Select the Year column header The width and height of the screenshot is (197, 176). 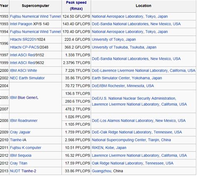click(4, 6)
